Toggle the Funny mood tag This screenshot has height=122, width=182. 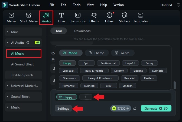click(149, 63)
